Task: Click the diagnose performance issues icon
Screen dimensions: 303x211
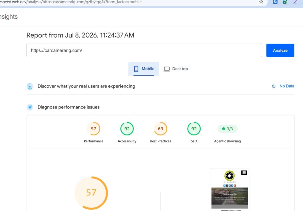Action: tap(30, 107)
